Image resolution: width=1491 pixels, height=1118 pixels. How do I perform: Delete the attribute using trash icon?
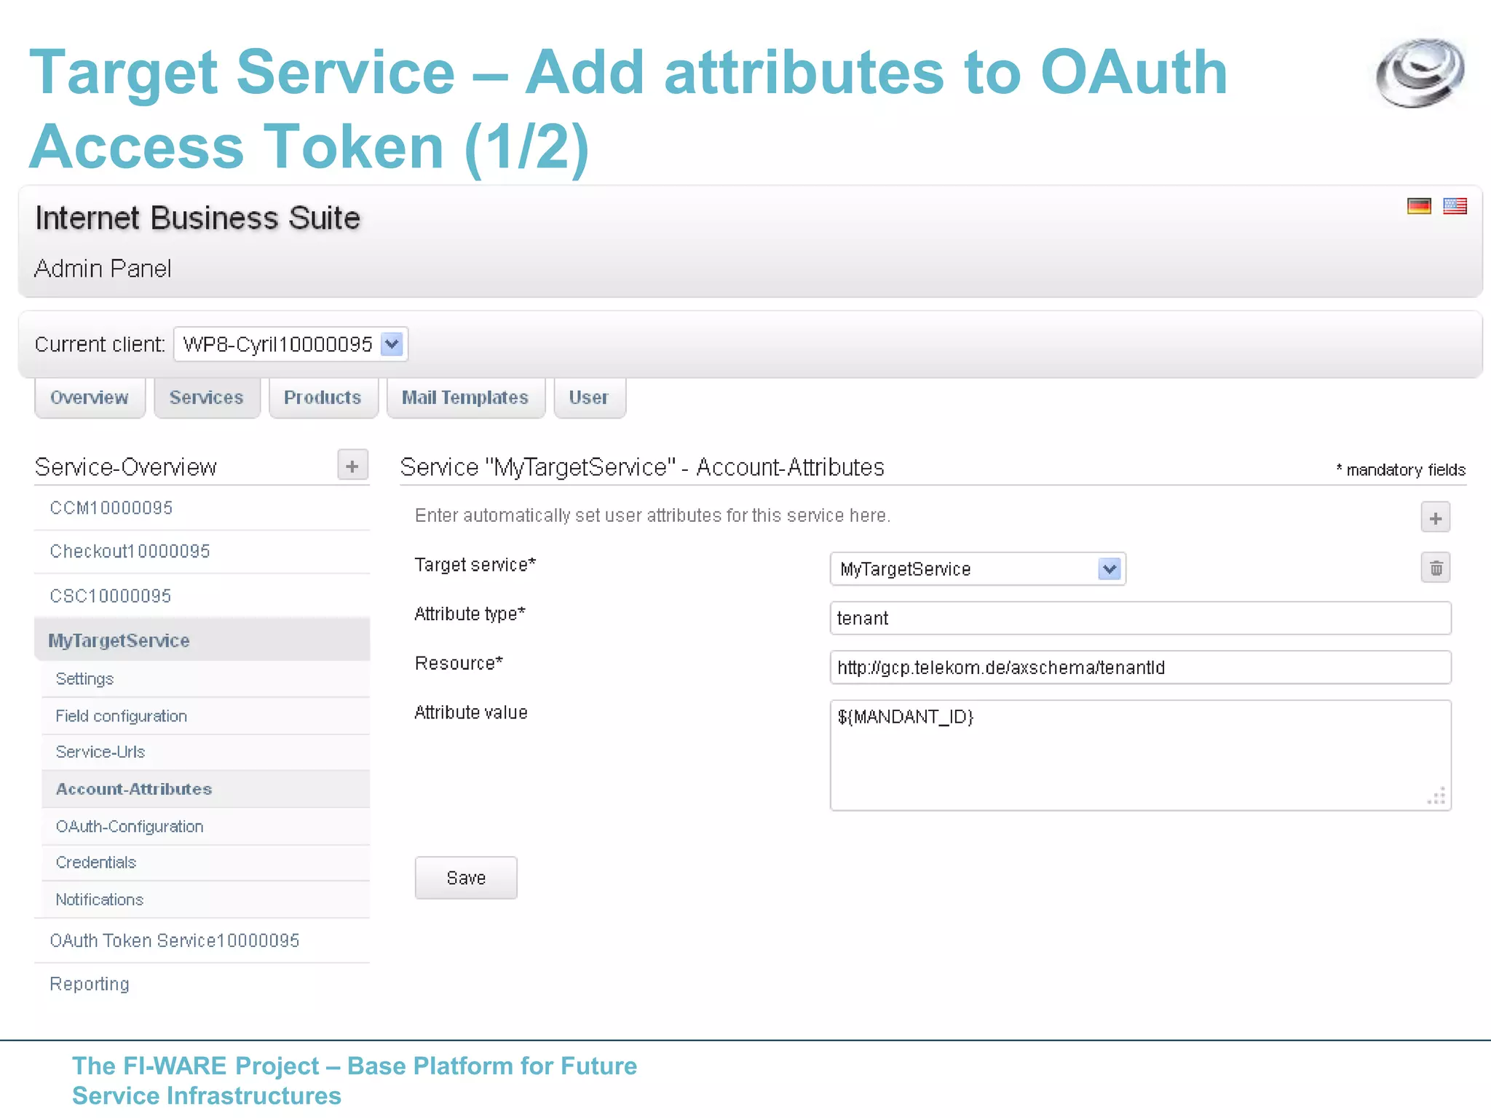pos(1435,568)
